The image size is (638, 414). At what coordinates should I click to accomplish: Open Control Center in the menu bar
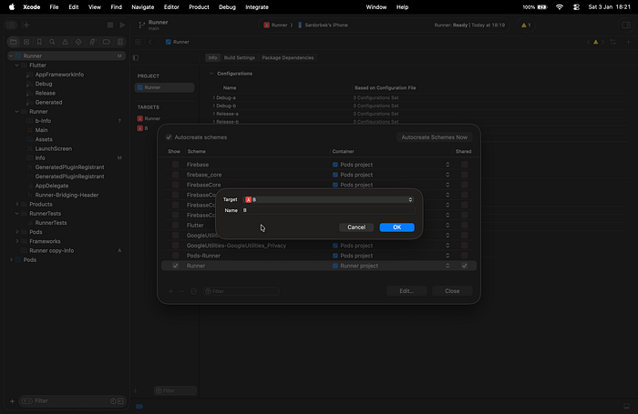pyautogui.click(x=576, y=7)
